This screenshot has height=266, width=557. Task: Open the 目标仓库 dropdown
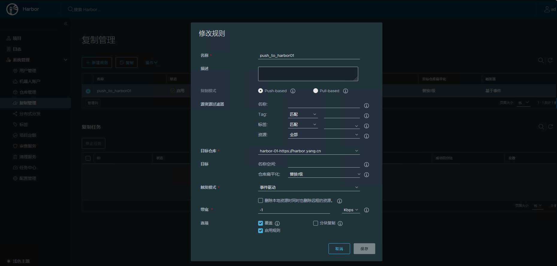click(309, 151)
